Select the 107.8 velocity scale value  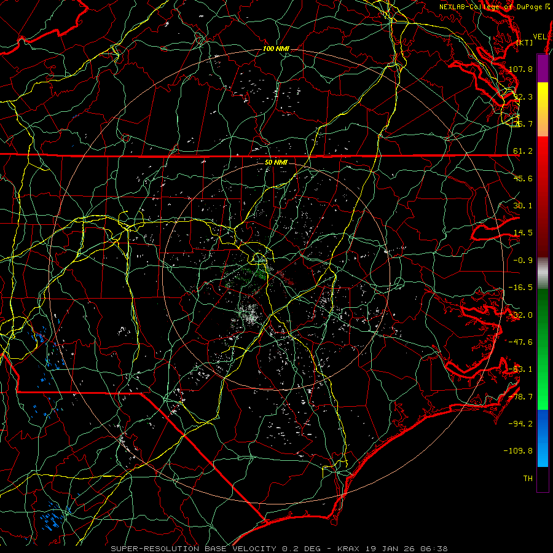pos(520,69)
